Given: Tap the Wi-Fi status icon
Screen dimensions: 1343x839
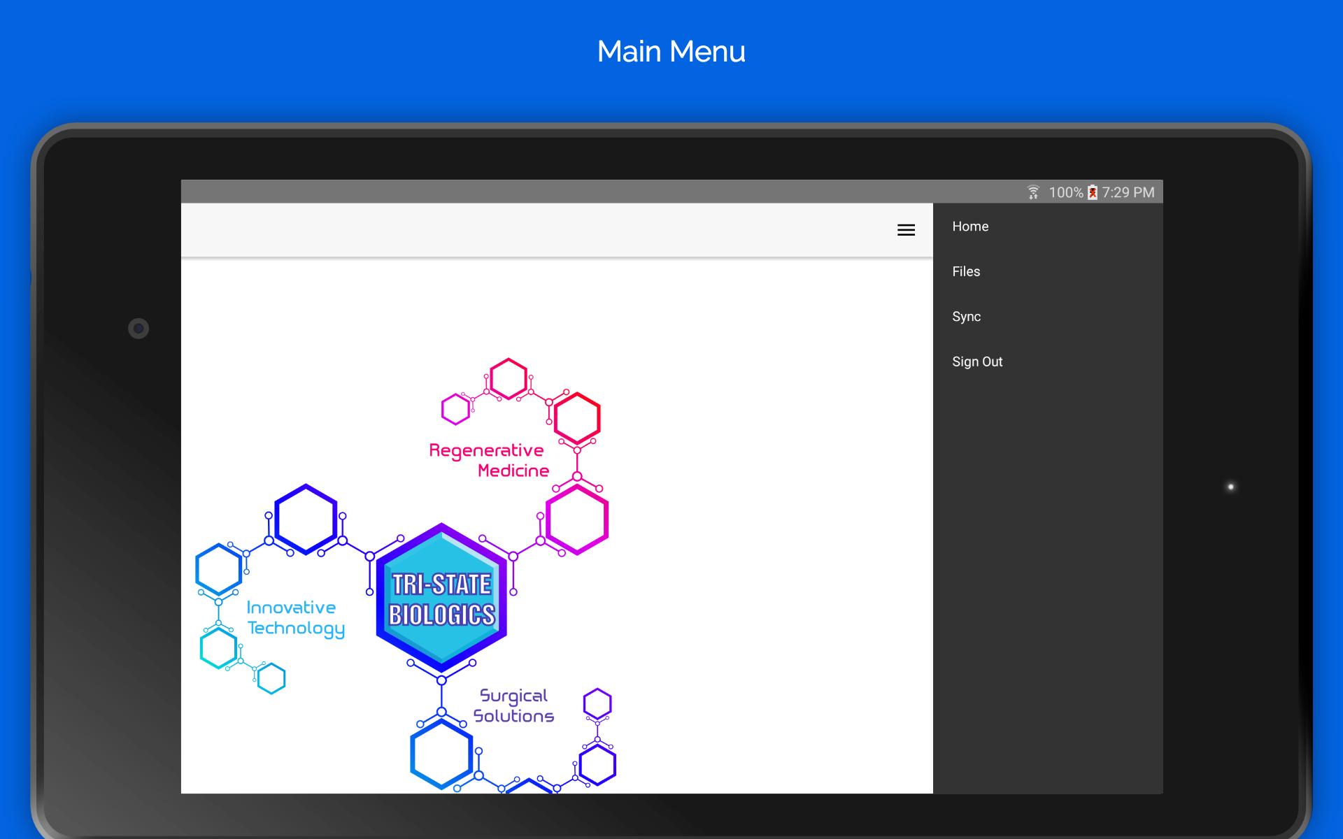Looking at the screenshot, I should tap(1033, 192).
